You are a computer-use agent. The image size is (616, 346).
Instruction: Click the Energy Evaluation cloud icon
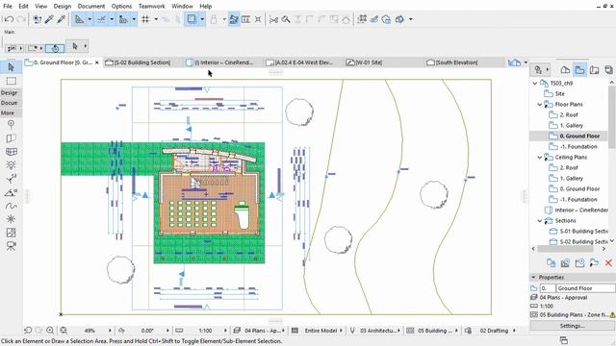pos(386,19)
